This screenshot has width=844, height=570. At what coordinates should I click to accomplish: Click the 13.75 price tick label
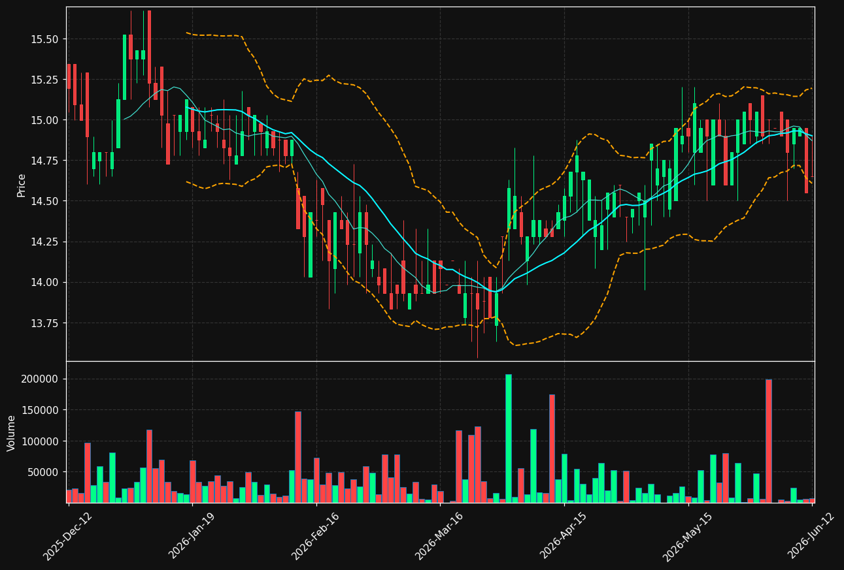tap(45, 323)
